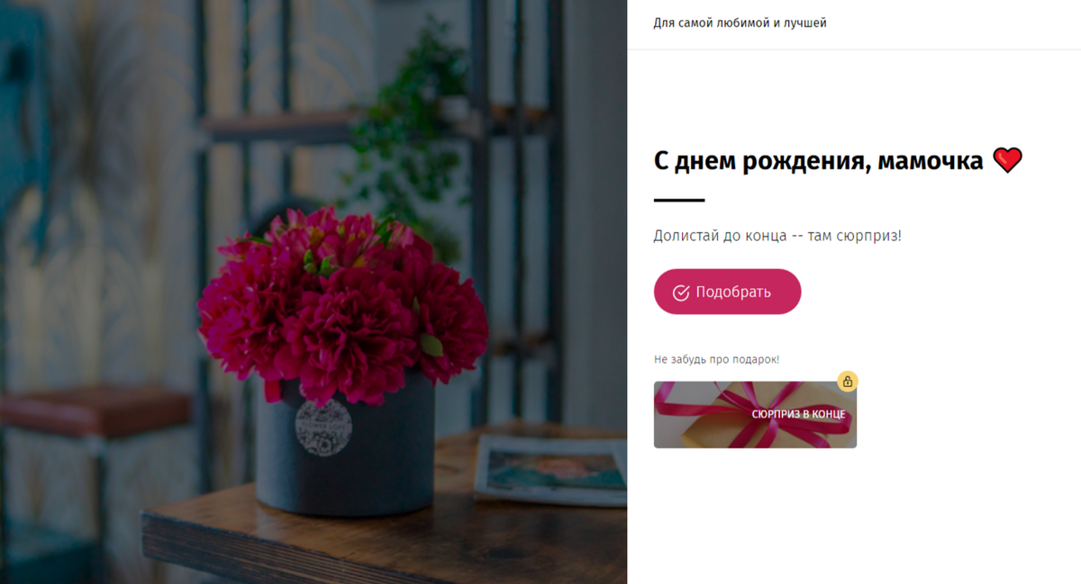Click the red heart emoji beside the heading

click(x=1007, y=161)
